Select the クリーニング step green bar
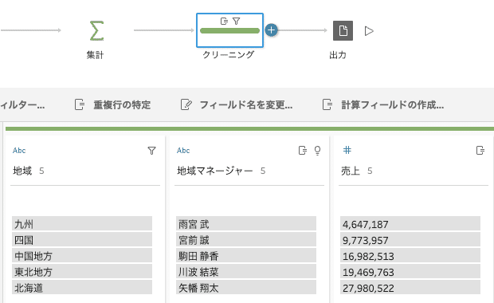The image size is (494, 303). tap(229, 30)
